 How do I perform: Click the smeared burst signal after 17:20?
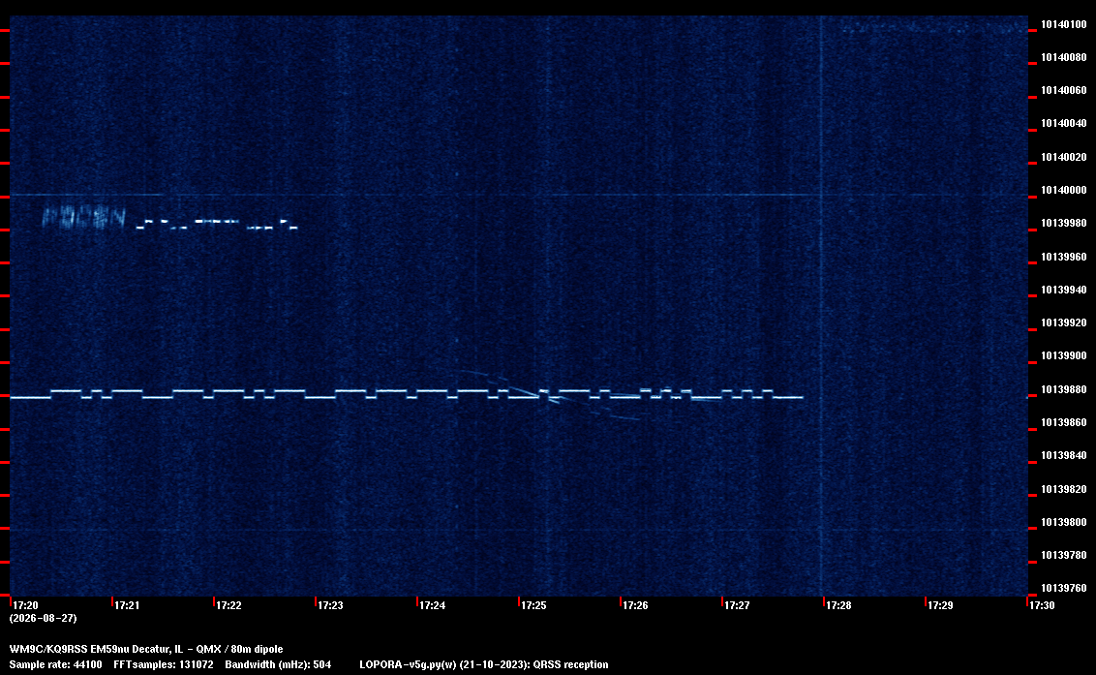(84, 218)
